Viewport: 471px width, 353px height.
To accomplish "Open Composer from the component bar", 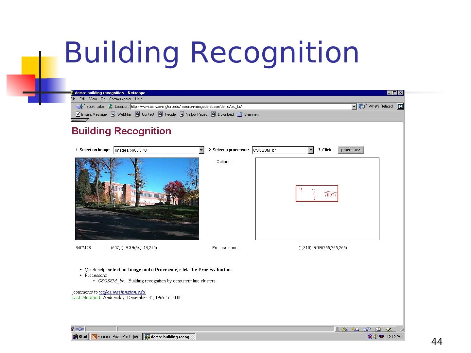I will (389, 329).
